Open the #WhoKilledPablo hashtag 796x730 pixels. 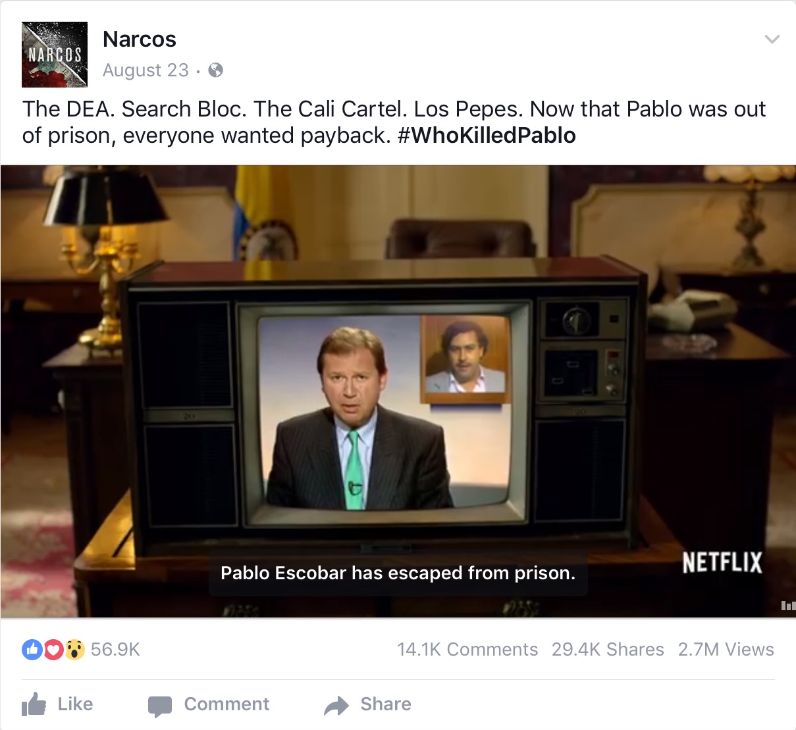pos(487,136)
